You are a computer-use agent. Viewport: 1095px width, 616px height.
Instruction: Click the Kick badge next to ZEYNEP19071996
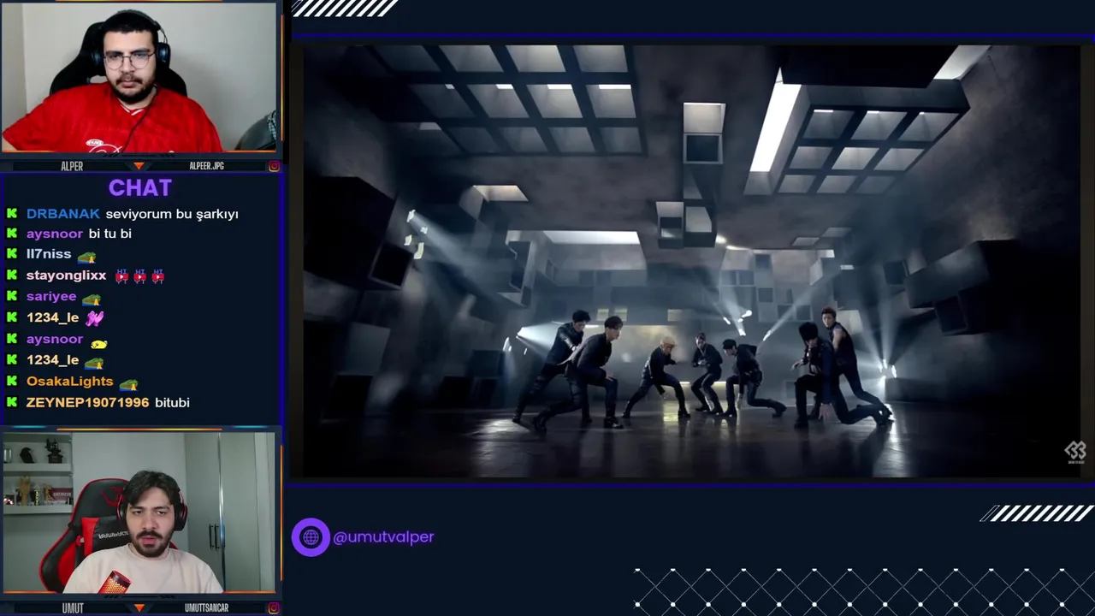pyautogui.click(x=12, y=402)
